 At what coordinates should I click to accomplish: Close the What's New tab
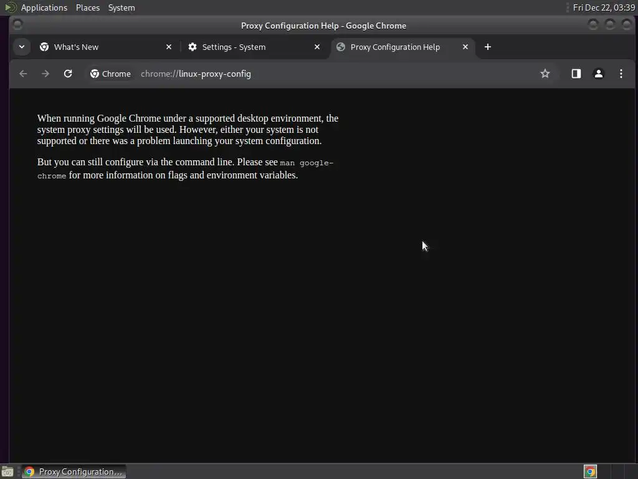[x=169, y=47]
